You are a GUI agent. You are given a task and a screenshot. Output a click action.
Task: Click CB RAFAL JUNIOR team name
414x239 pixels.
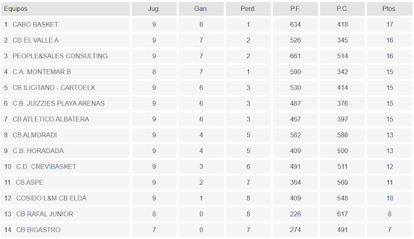pos(45,214)
